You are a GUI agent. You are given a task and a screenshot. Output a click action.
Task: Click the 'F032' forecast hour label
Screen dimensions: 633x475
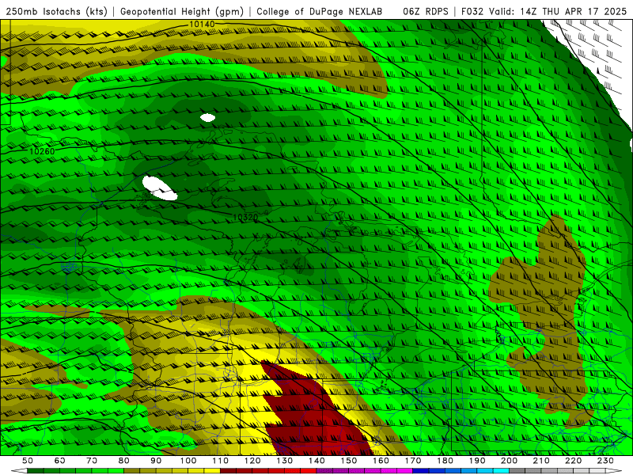(472, 12)
